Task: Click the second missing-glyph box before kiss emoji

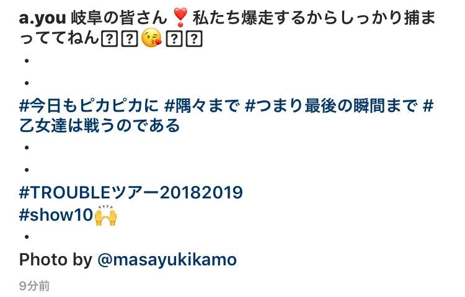Action: [130, 38]
